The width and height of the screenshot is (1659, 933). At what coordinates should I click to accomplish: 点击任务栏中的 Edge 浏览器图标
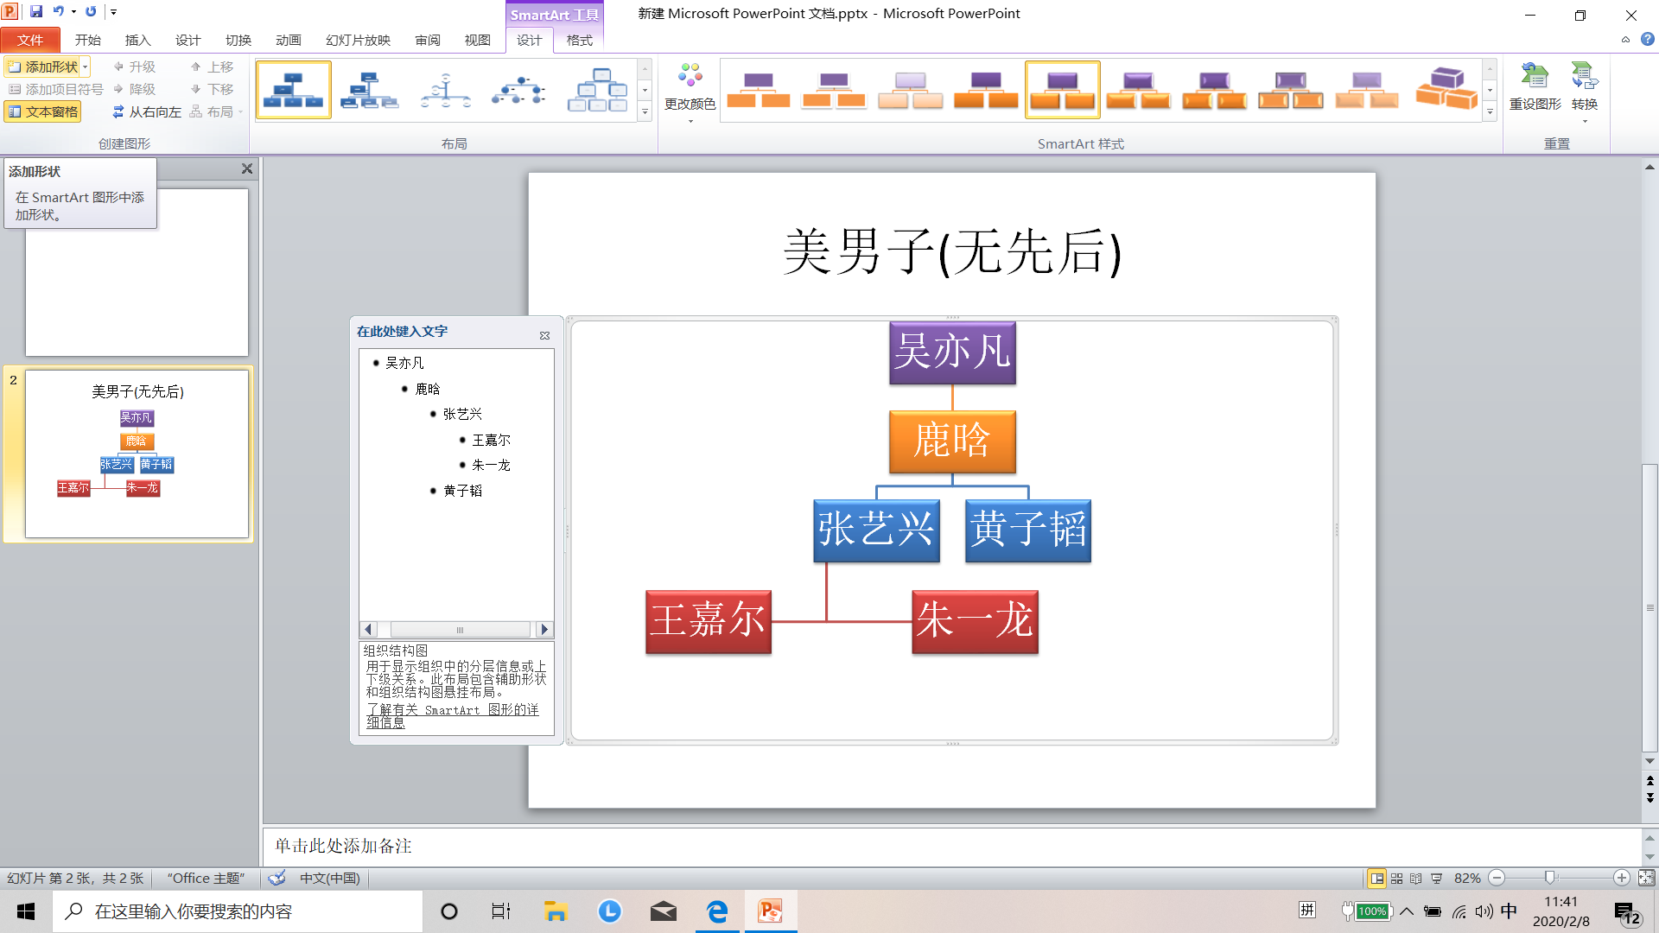pos(716,911)
